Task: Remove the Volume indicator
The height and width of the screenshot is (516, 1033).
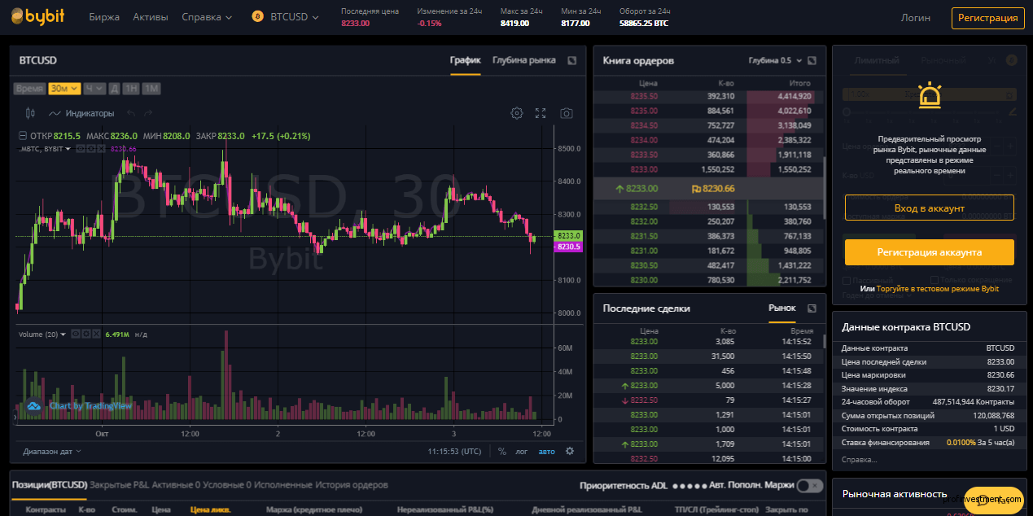Action: (x=95, y=334)
